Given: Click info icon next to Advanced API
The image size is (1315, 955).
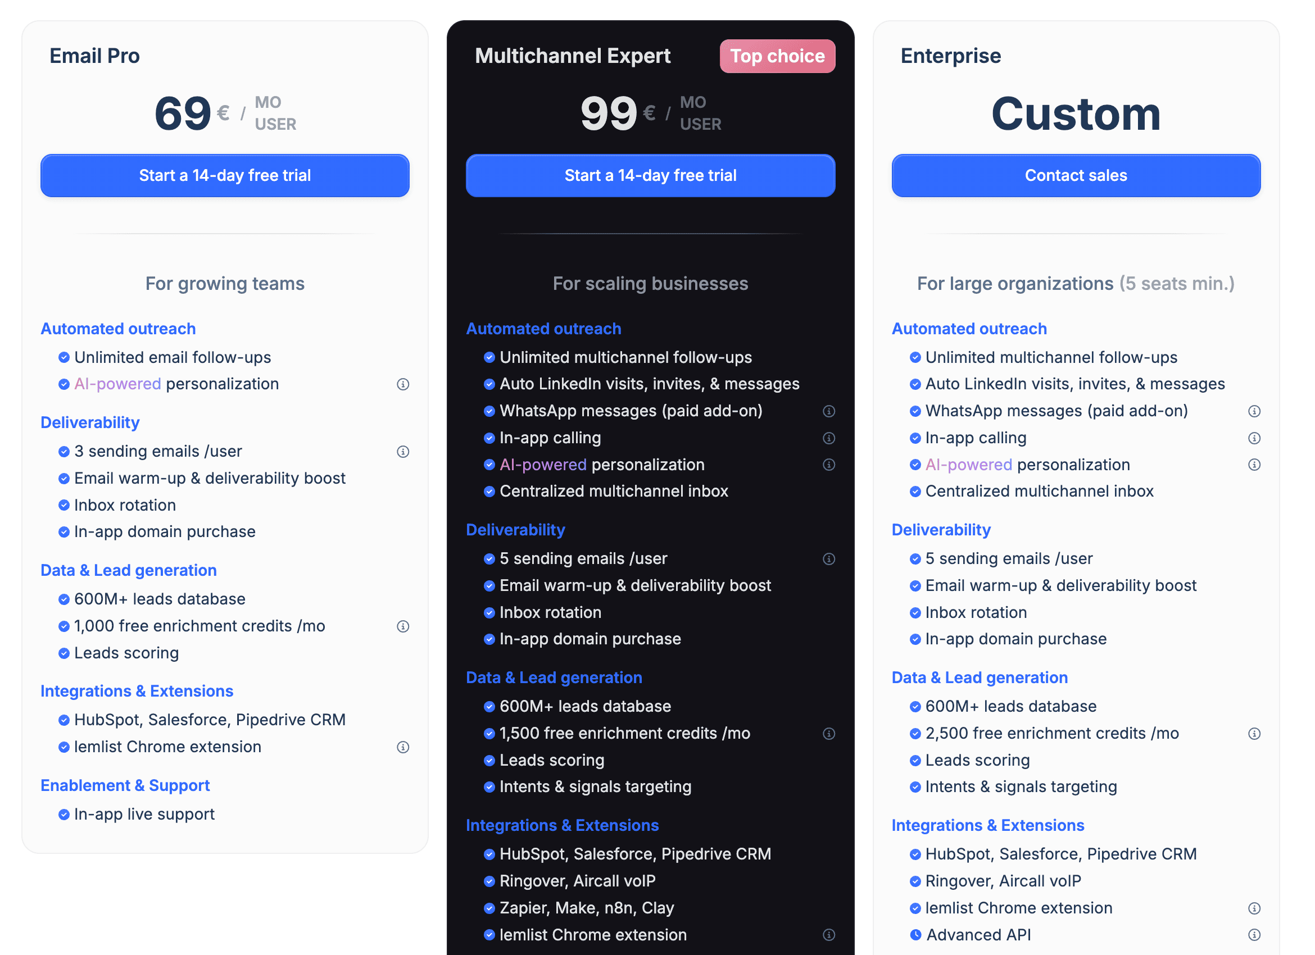Looking at the screenshot, I should (1254, 935).
